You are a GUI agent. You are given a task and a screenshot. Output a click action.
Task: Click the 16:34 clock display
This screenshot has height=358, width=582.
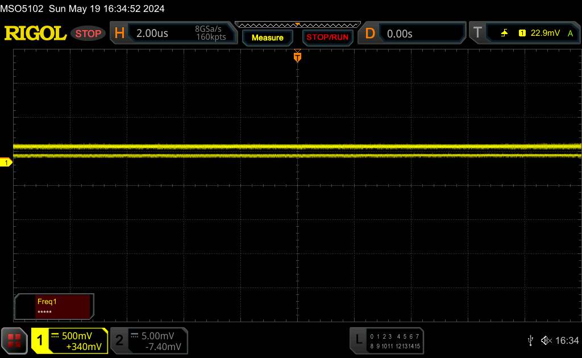point(567,340)
